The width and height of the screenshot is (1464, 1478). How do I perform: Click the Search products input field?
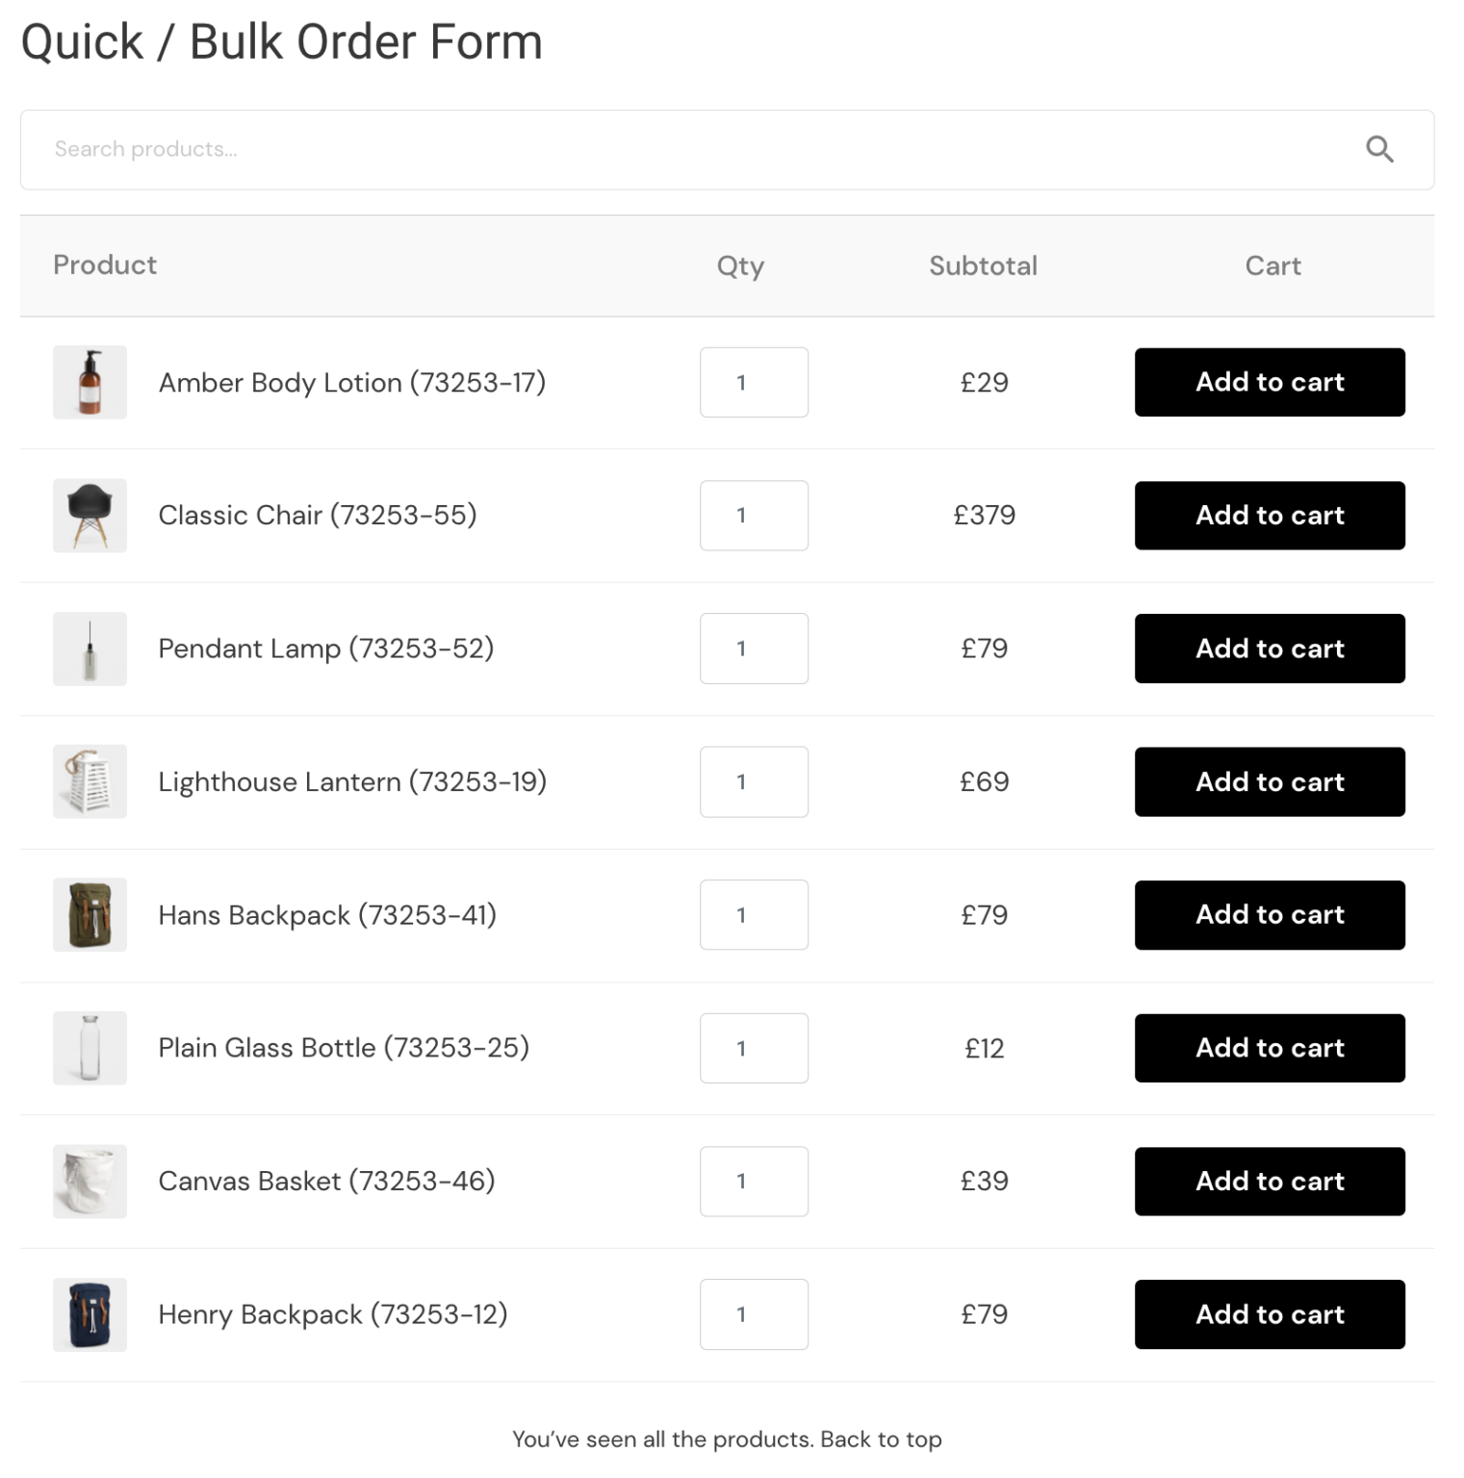(x=674, y=149)
